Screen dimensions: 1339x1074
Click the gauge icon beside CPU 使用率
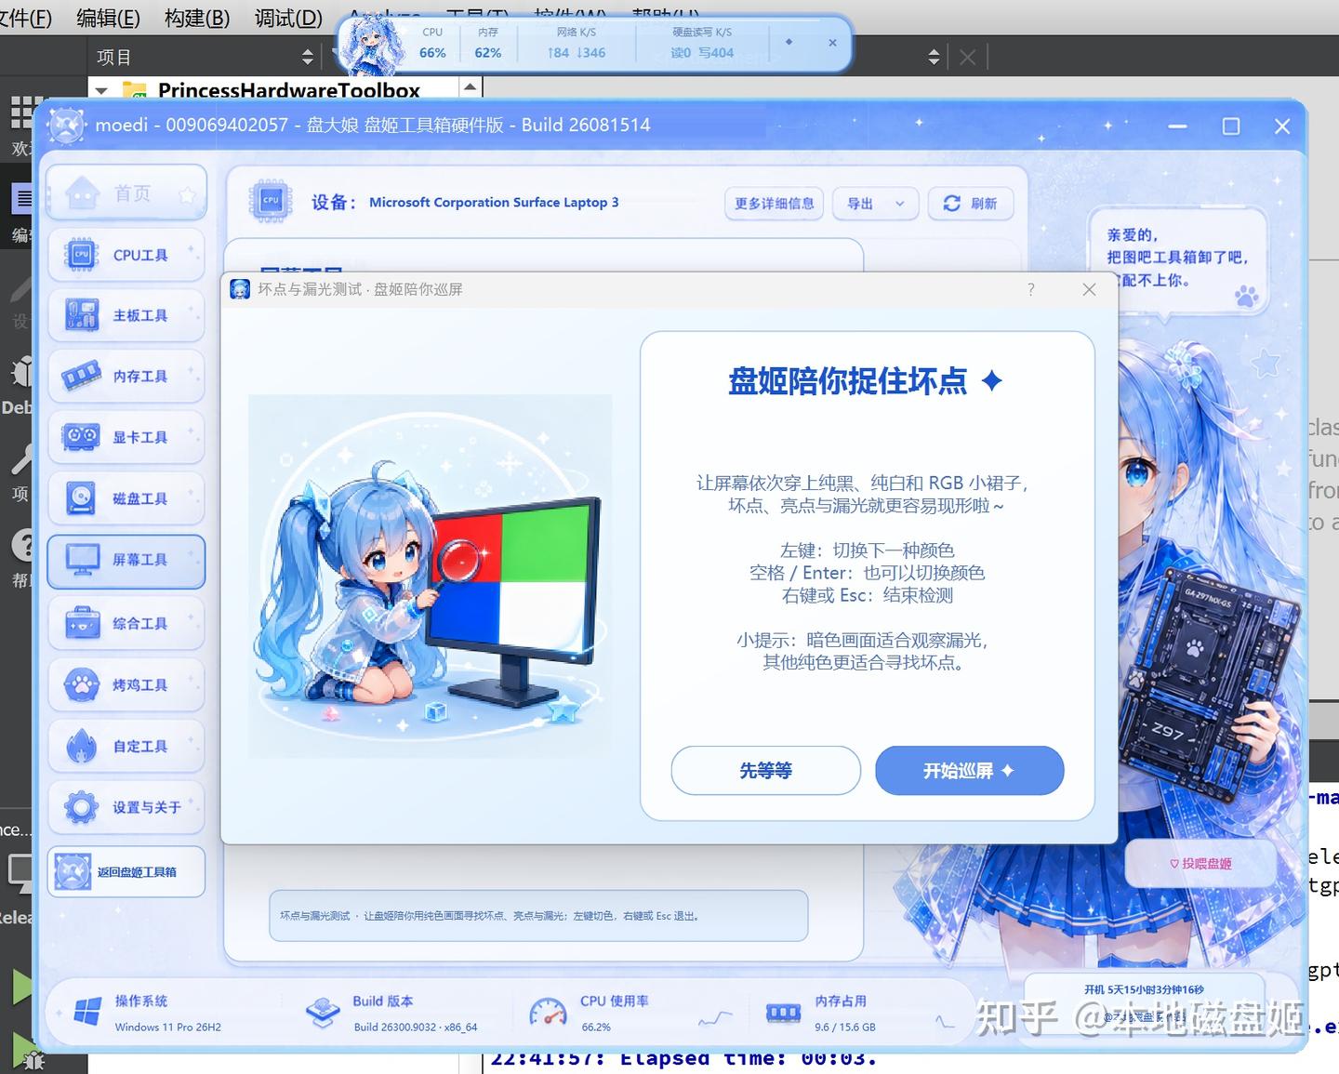[x=548, y=1012]
